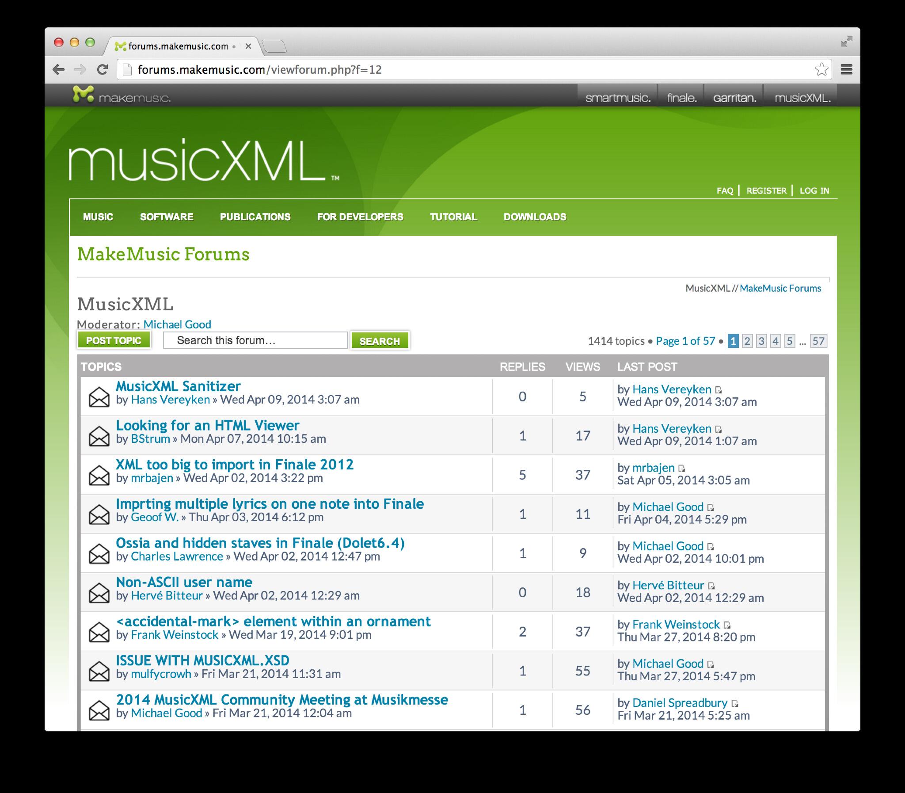The image size is (905, 793).
Task: Click envelope icon beside MusicXML Sanitizer topic
Action: tap(99, 397)
